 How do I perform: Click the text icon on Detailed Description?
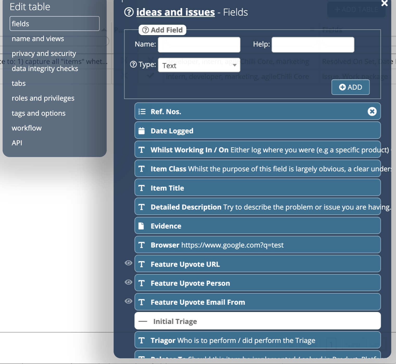click(x=142, y=207)
